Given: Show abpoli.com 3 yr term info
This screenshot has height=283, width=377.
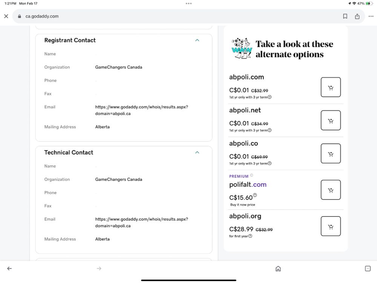Looking at the screenshot, I should [270, 97].
